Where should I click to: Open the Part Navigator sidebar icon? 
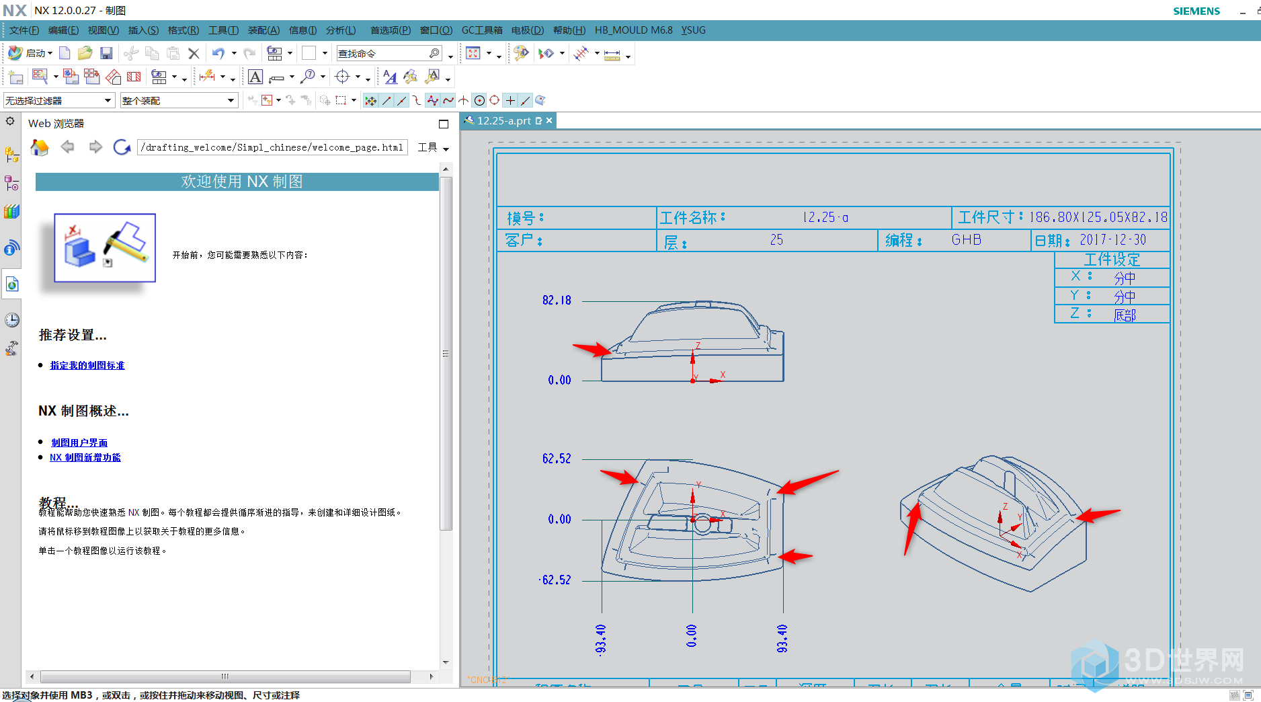point(11,183)
